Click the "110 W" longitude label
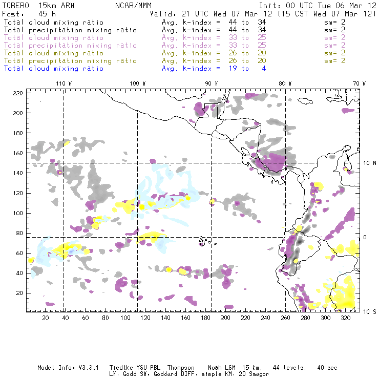Screen dimensions: 379x379 click(x=64, y=83)
